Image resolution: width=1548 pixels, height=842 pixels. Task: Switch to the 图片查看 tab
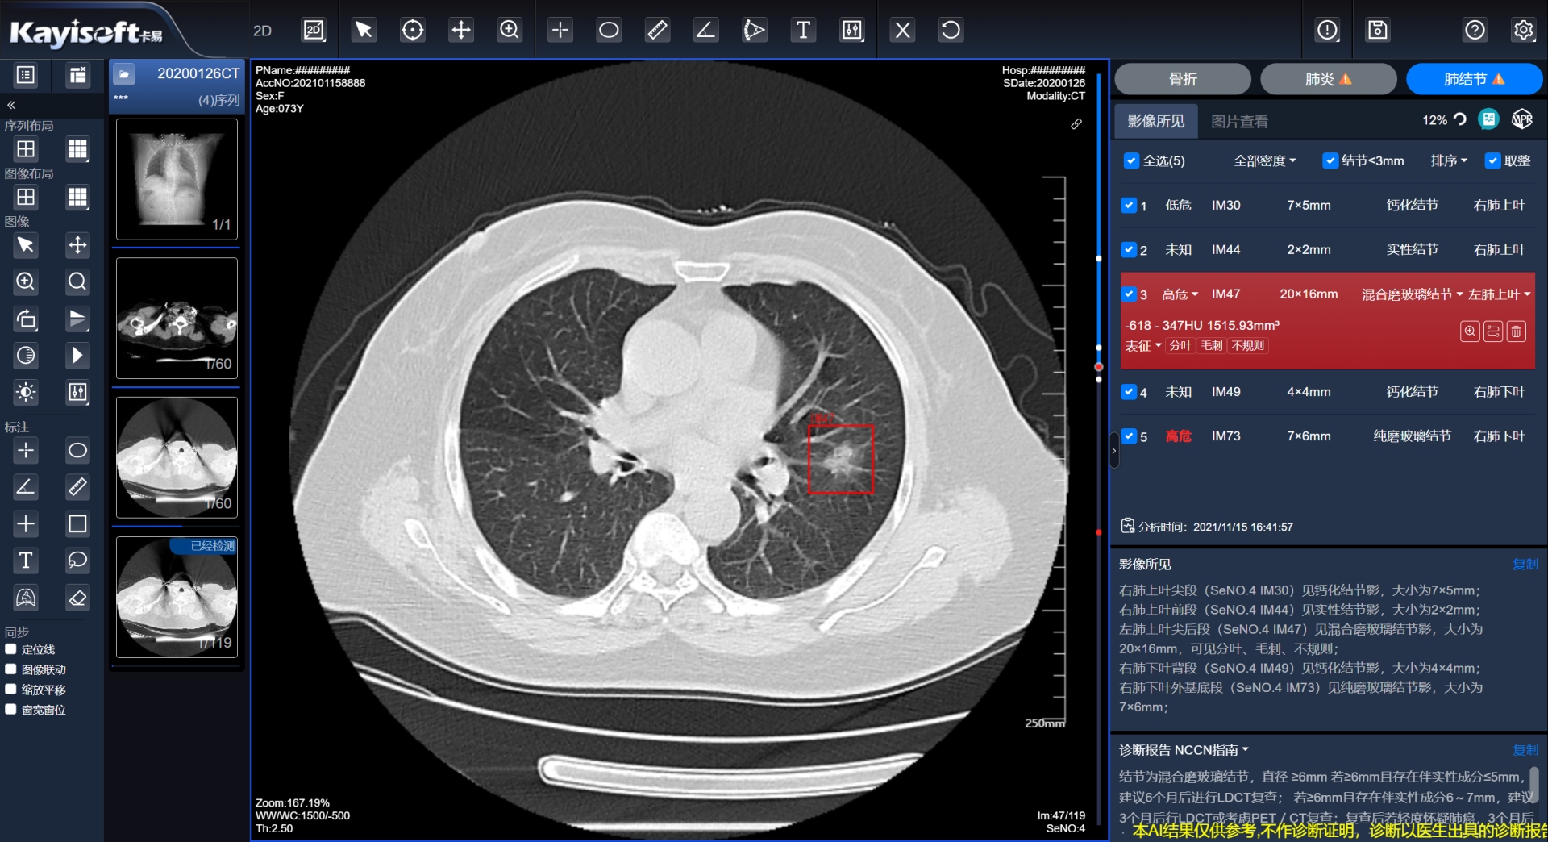(1239, 122)
